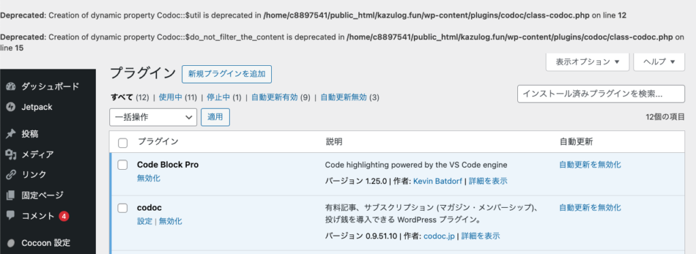Toggle the select-all plugins checkbox
This screenshot has width=696, height=254.
[x=123, y=143]
